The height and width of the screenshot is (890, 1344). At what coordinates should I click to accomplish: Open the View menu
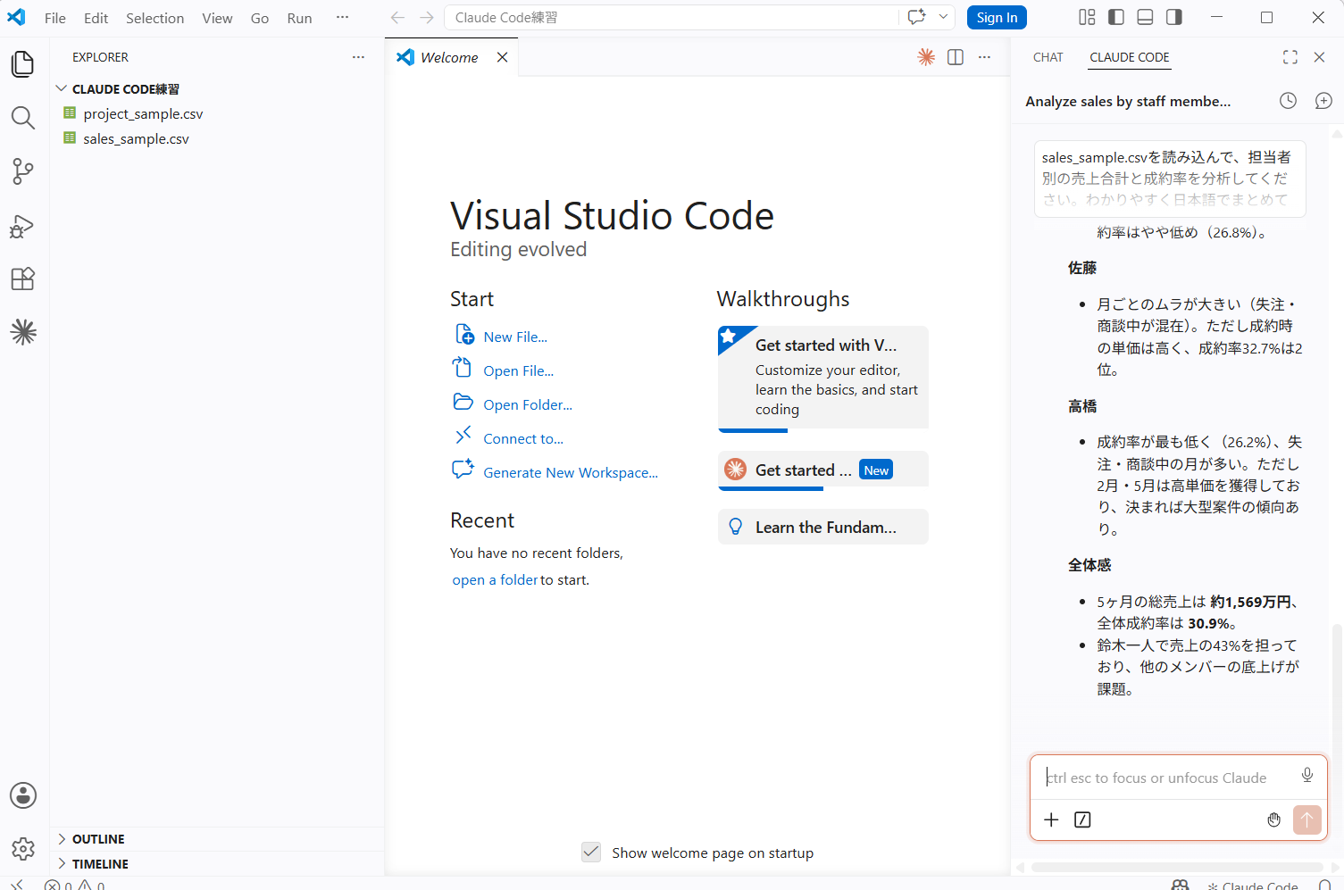[217, 18]
